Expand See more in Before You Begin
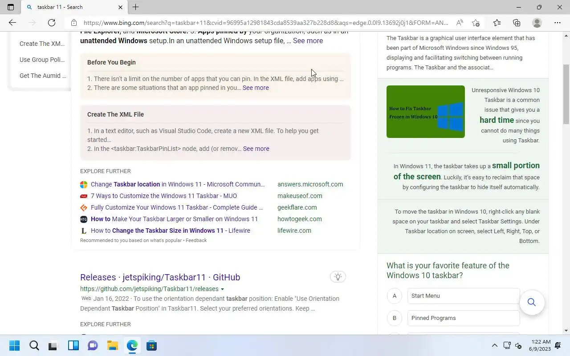Viewport: 570px width, 356px height. [x=256, y=88]
